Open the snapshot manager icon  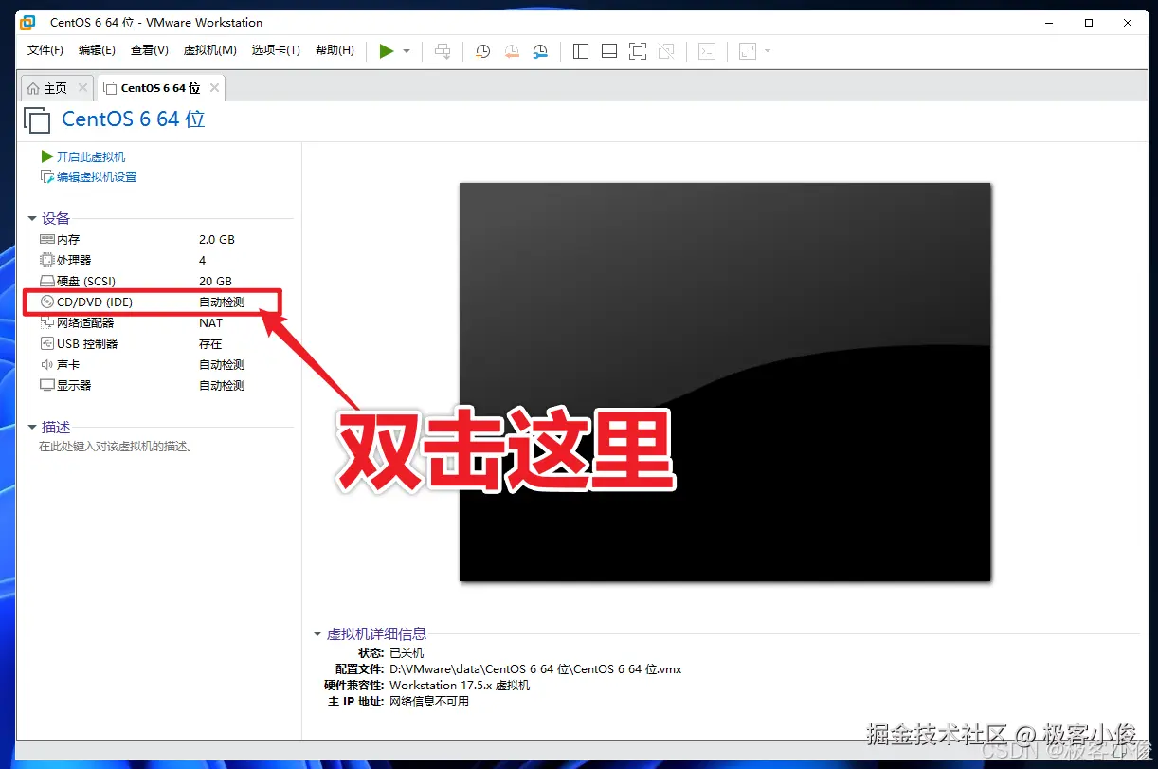coord(540,51)
